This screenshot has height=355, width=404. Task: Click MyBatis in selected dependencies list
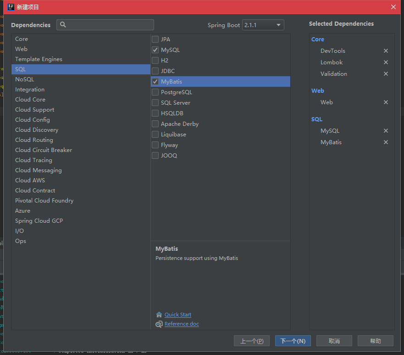click(331, 142)
